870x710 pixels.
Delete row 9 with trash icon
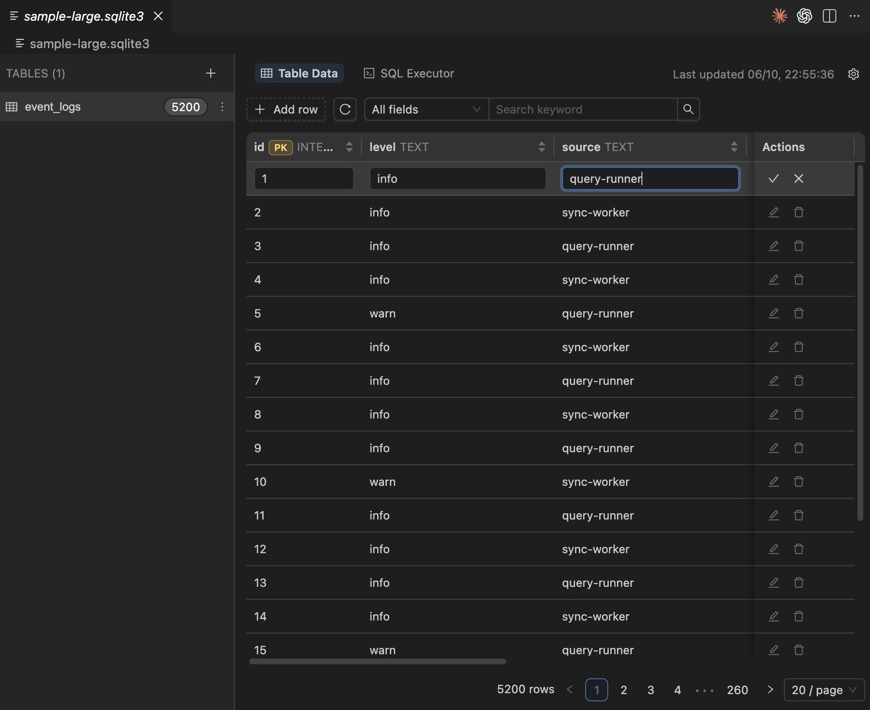coord(799,448)
